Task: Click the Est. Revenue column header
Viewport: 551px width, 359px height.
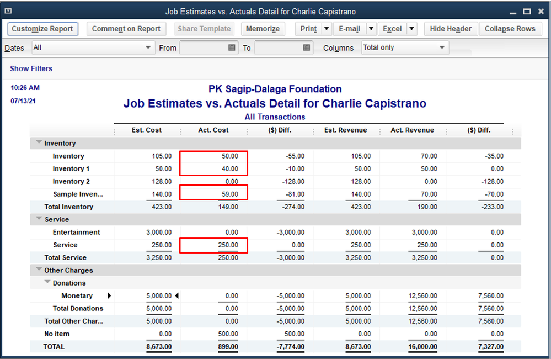Action: coord(346,130)
